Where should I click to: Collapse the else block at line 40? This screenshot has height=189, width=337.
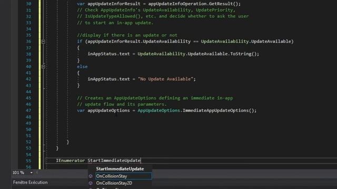(43, 67)
